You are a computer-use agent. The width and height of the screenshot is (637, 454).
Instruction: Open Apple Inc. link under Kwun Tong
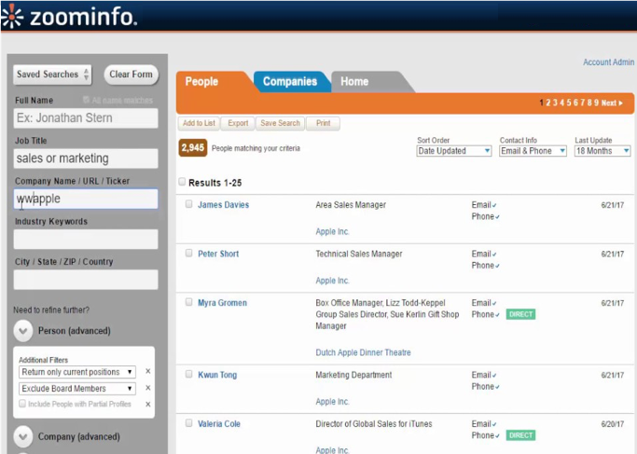tap(332, 402)
